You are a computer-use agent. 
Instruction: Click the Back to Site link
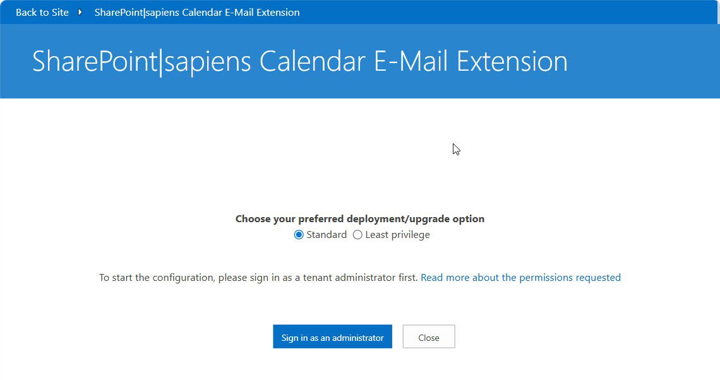click(x=42, y=13)
